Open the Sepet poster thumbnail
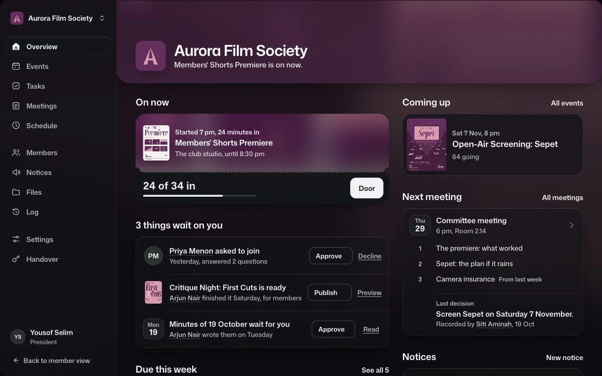Screen dimensions: 602x376 pos(427,145)
